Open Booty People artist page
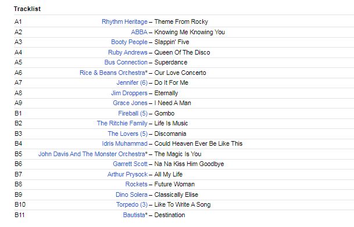Screen dimensions: 354x227 tap(130, 42)
